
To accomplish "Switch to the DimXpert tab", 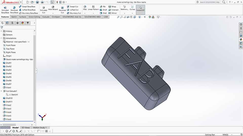I will pos(56,17).
